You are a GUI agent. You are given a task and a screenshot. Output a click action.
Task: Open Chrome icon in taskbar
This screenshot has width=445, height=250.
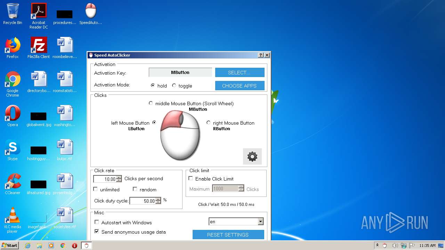[63, 245]
